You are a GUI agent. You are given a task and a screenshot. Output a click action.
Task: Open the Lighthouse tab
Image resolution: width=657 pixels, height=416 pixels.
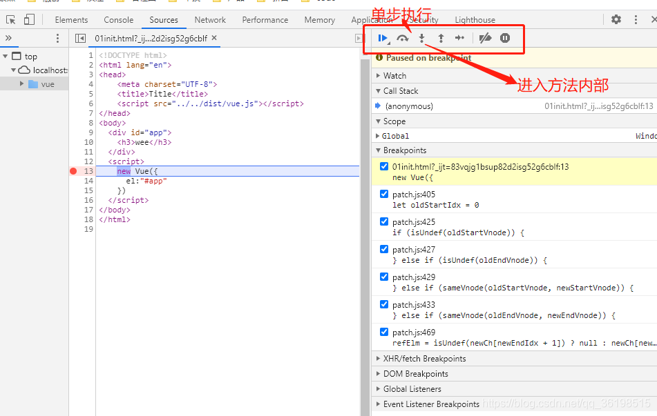click(475, 20)
